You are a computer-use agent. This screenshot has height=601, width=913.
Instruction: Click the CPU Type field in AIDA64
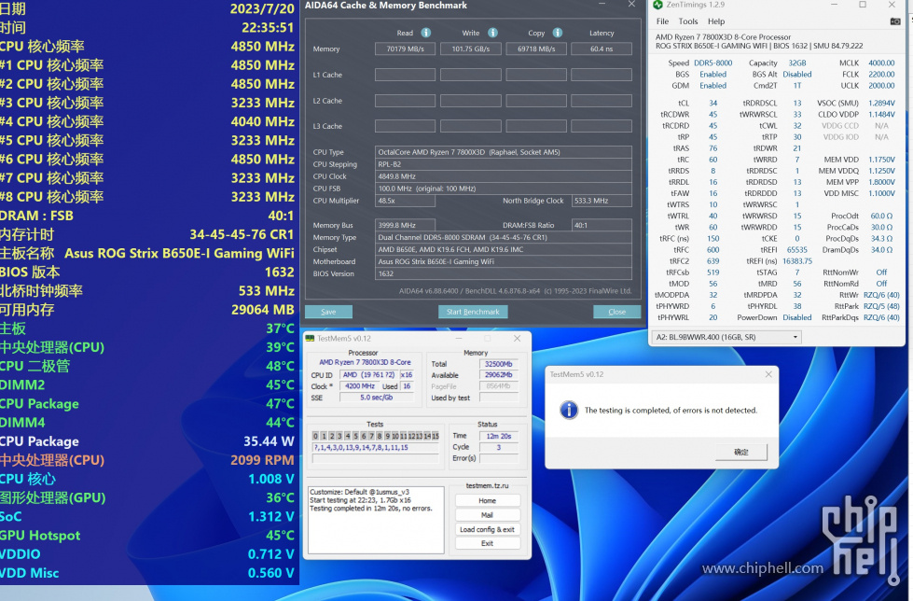(x=503, y=152)
